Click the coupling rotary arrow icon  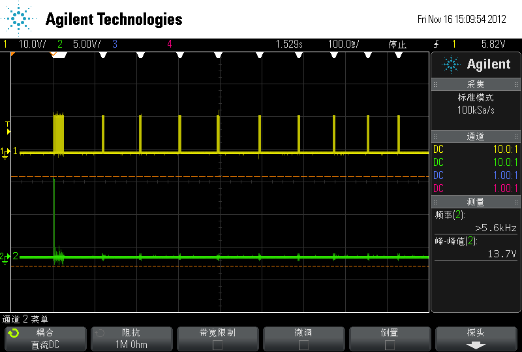pos(14,333)
